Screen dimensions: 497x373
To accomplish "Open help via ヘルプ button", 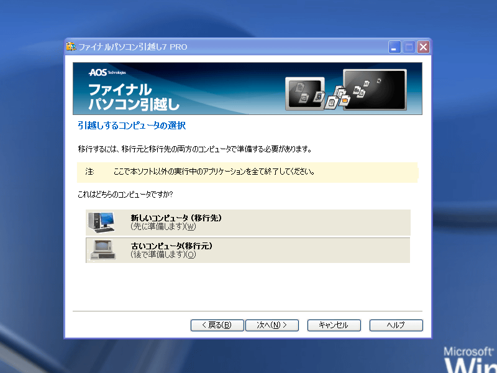I will tap(396, 325).
